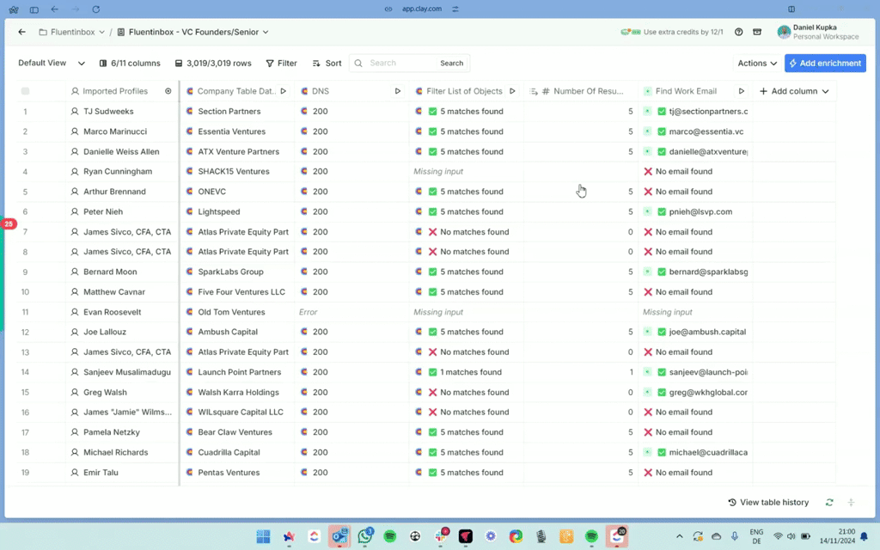Open the Filter menu
This screenshot has width=880, height=550.
[281, 63]
